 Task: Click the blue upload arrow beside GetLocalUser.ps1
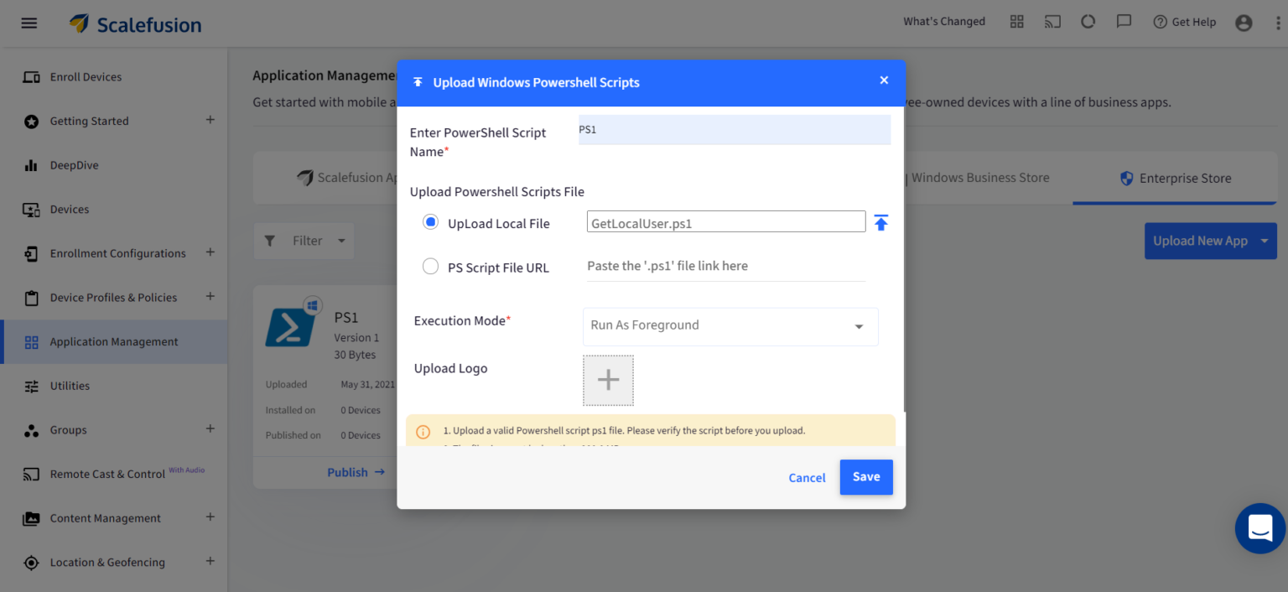click(x=880, y=222)
